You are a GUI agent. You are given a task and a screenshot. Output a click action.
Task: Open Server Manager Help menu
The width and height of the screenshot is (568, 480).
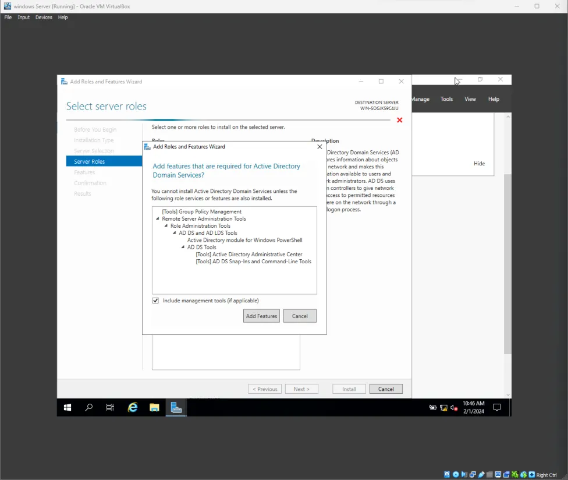[x=494, y=99]
